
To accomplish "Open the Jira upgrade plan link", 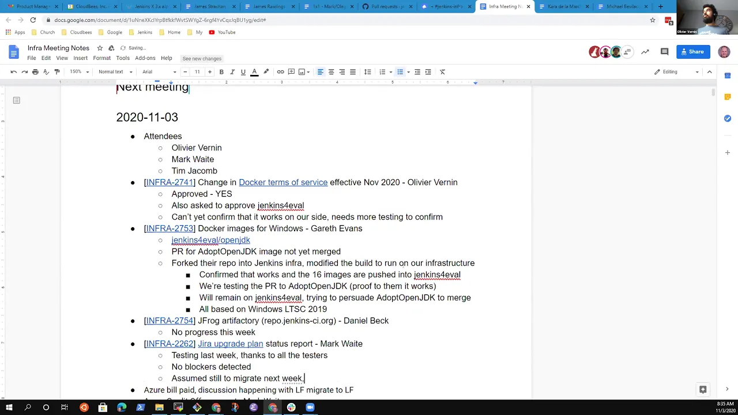I will pyautogui.click(x=230, y=344).
